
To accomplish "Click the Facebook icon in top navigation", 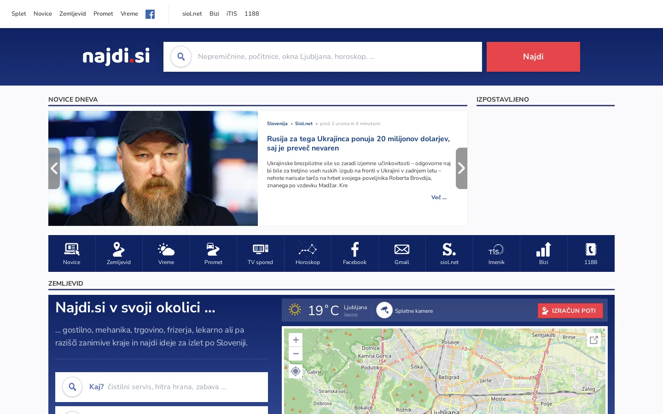I will point(150,14).
